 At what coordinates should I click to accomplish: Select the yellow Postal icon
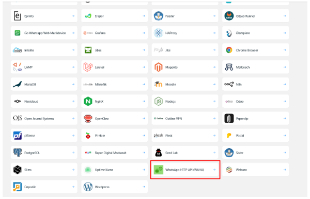[x=229, y=136]
